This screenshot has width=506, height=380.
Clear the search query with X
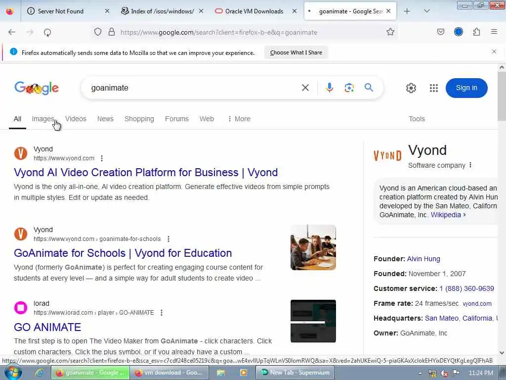click(x=305, y=88)
